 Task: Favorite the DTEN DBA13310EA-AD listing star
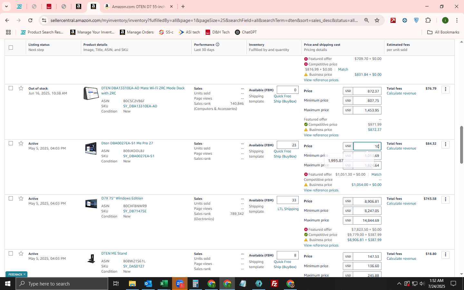(21, 88)
